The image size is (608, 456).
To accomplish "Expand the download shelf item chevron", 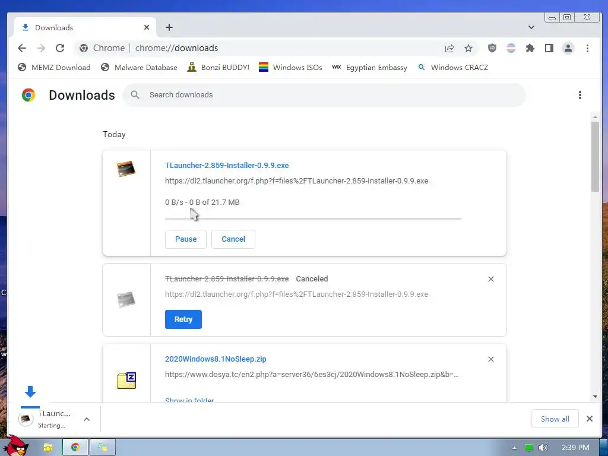I will point(87,419).
